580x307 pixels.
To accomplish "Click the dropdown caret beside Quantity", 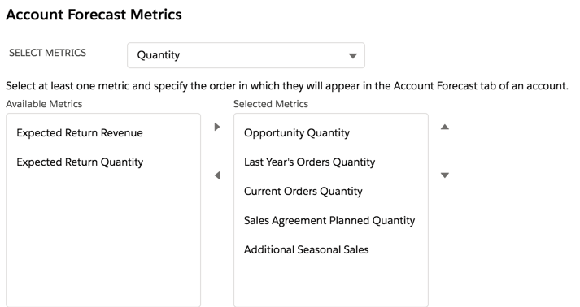I will (x=353, y=56).
